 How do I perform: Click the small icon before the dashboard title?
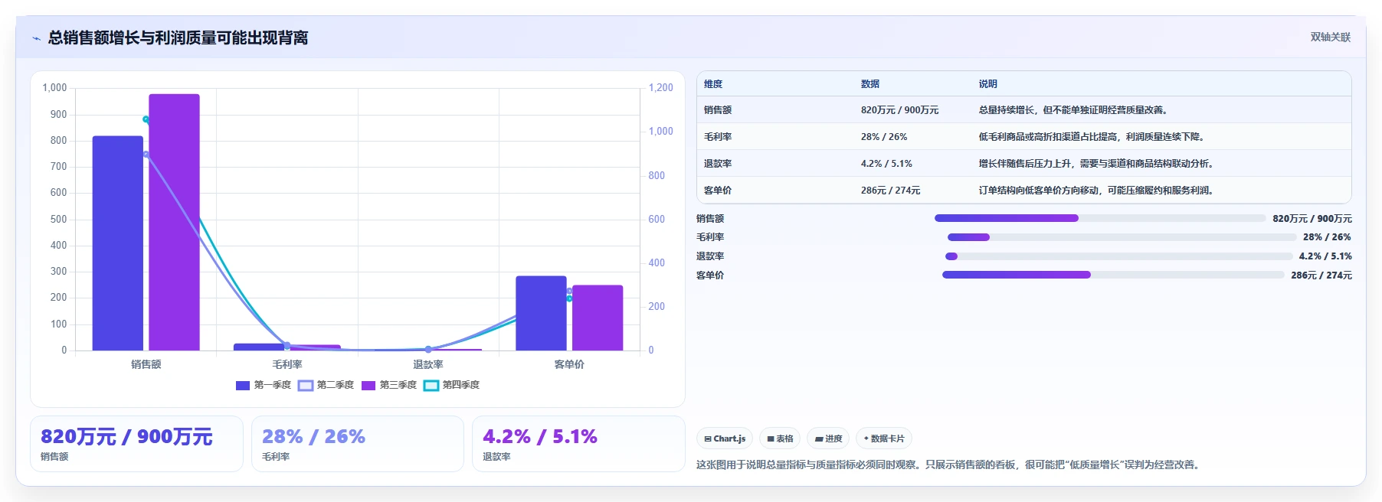[x=36, y=38]
